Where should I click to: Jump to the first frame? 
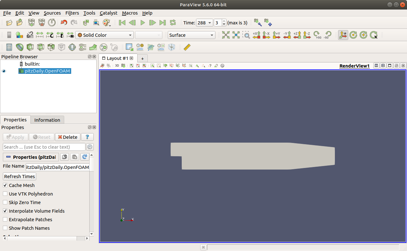[122, 23]
